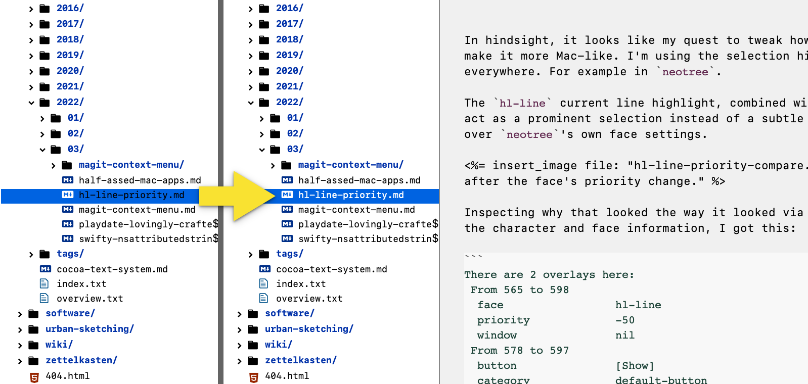Screen dimensions: 808x384
Task: Click the default-button category value
Action: coord(661,379)
